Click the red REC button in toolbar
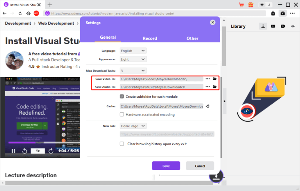The image size is (300, 191). [x=36, y=13]
